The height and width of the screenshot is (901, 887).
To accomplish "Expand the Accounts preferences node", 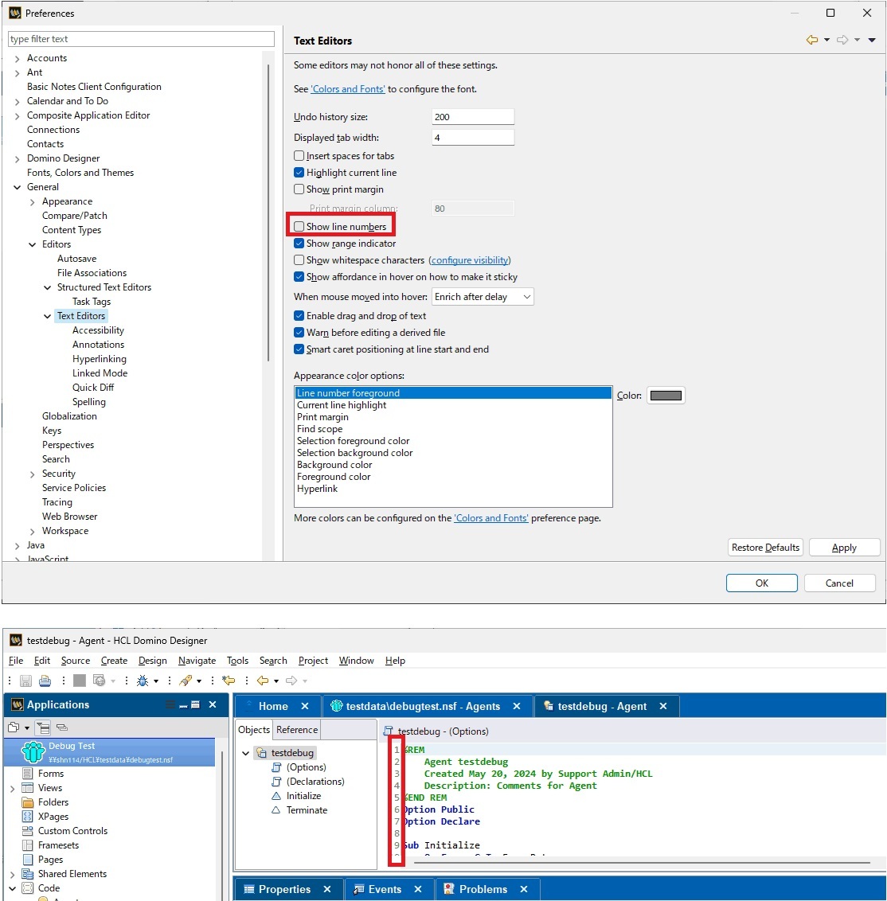I will [x=18, y=59].
